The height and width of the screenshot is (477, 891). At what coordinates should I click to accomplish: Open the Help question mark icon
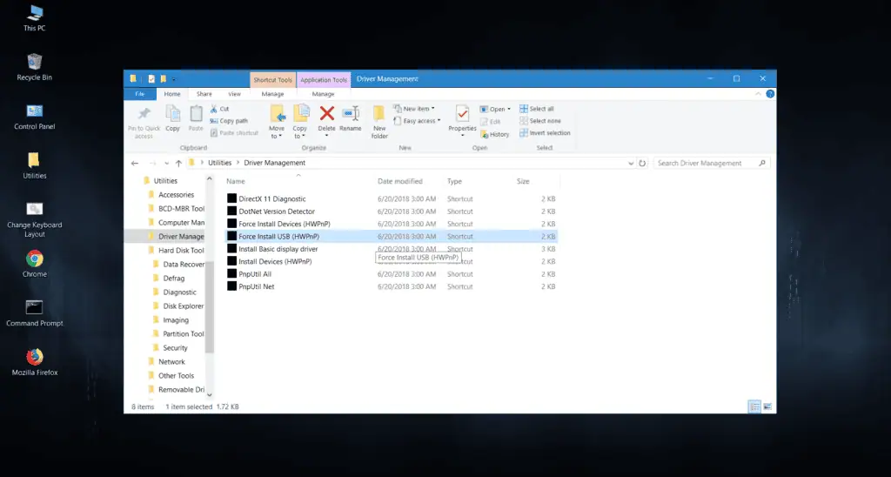tap(770, 94)
